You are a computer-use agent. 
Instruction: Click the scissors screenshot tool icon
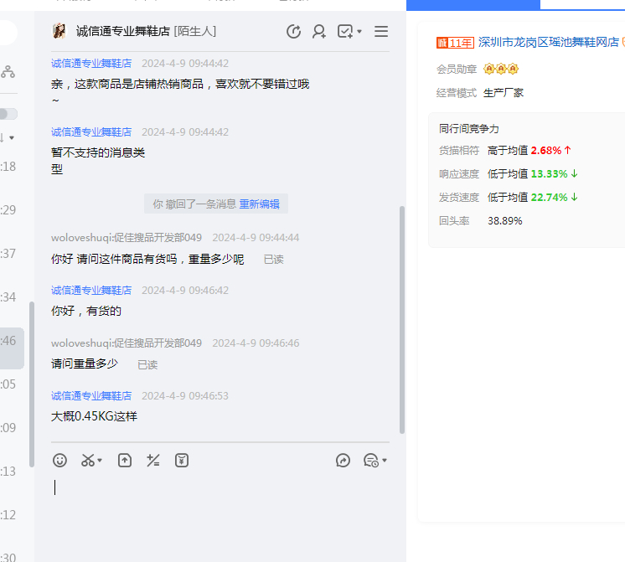(88, 460)
